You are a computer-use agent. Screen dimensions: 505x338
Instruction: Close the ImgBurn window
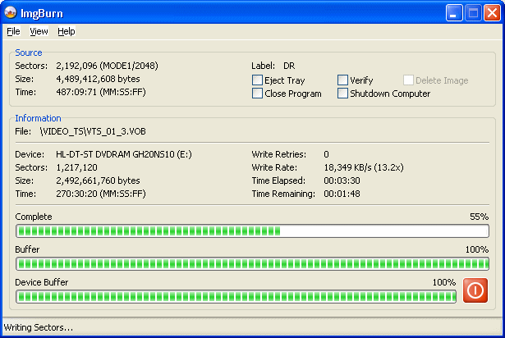pos(492,13)
